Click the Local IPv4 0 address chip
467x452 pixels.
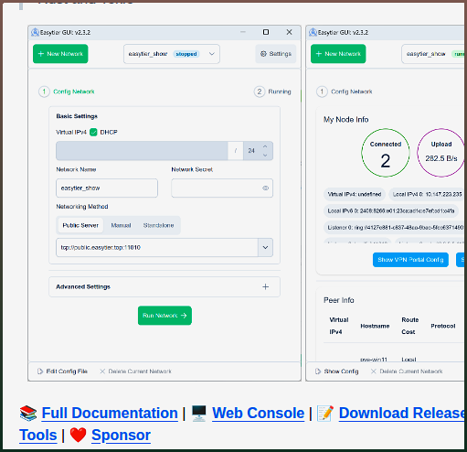click(427, 194)
